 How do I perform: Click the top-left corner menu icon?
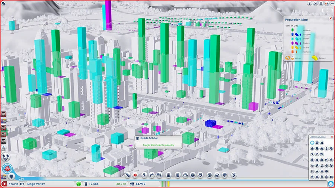3,3
